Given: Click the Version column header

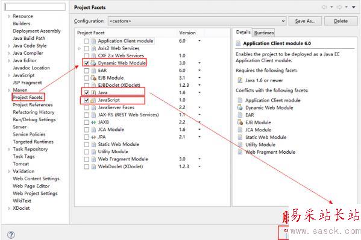Looking at the screenshot, I should pos(187,33).
